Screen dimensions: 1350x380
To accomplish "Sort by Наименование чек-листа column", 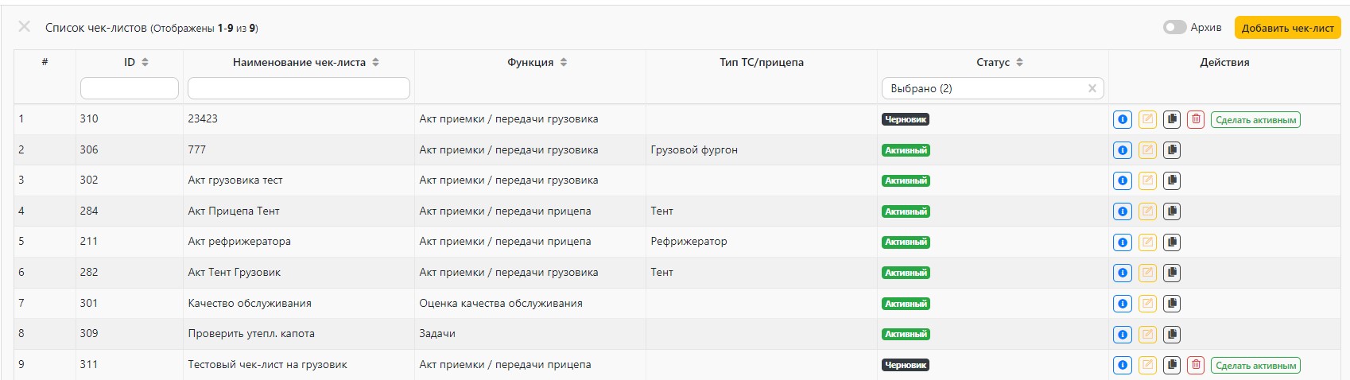I will pos(375,62).
